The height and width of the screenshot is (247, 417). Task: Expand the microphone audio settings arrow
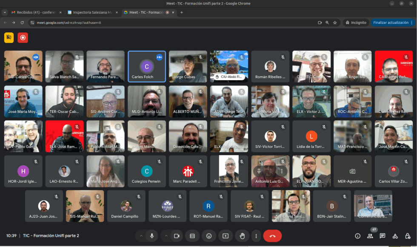(140, 236)
